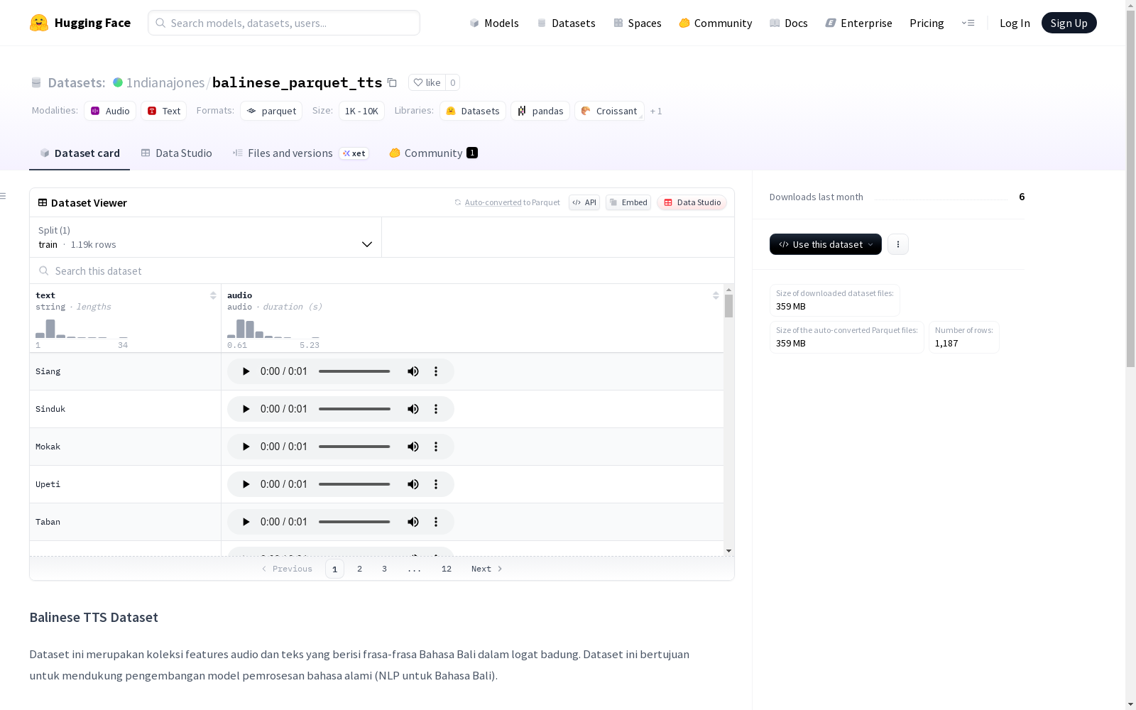
Task: Open Datasets in the top navigation
Action: point(566,23)
